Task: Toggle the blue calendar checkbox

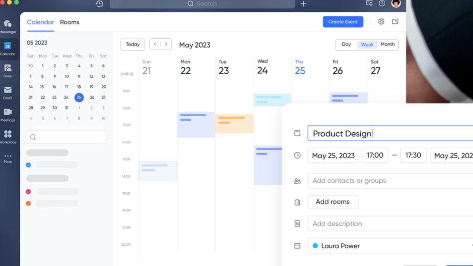Action: click(29, 165)
